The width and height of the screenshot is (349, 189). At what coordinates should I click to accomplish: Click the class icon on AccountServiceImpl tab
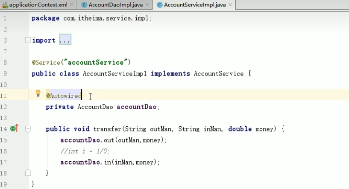pos(160,5)
